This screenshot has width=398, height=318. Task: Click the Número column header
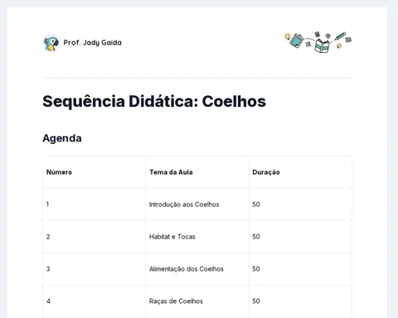click(x=59, y=172)
